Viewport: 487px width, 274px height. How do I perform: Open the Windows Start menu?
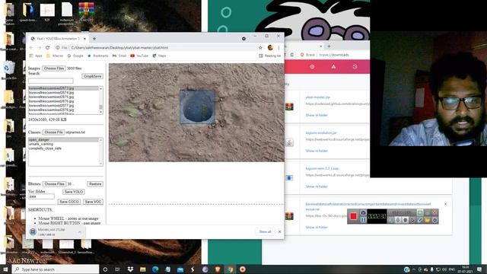(5, 269)
